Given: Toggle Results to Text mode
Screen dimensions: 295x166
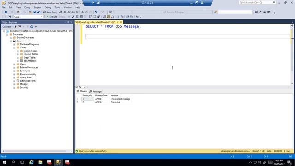Looking at the screenshot, I should (104, 17).
